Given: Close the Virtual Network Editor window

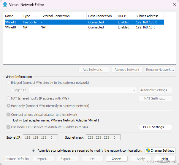Looking at the screenshot, I should click(174, 4).
